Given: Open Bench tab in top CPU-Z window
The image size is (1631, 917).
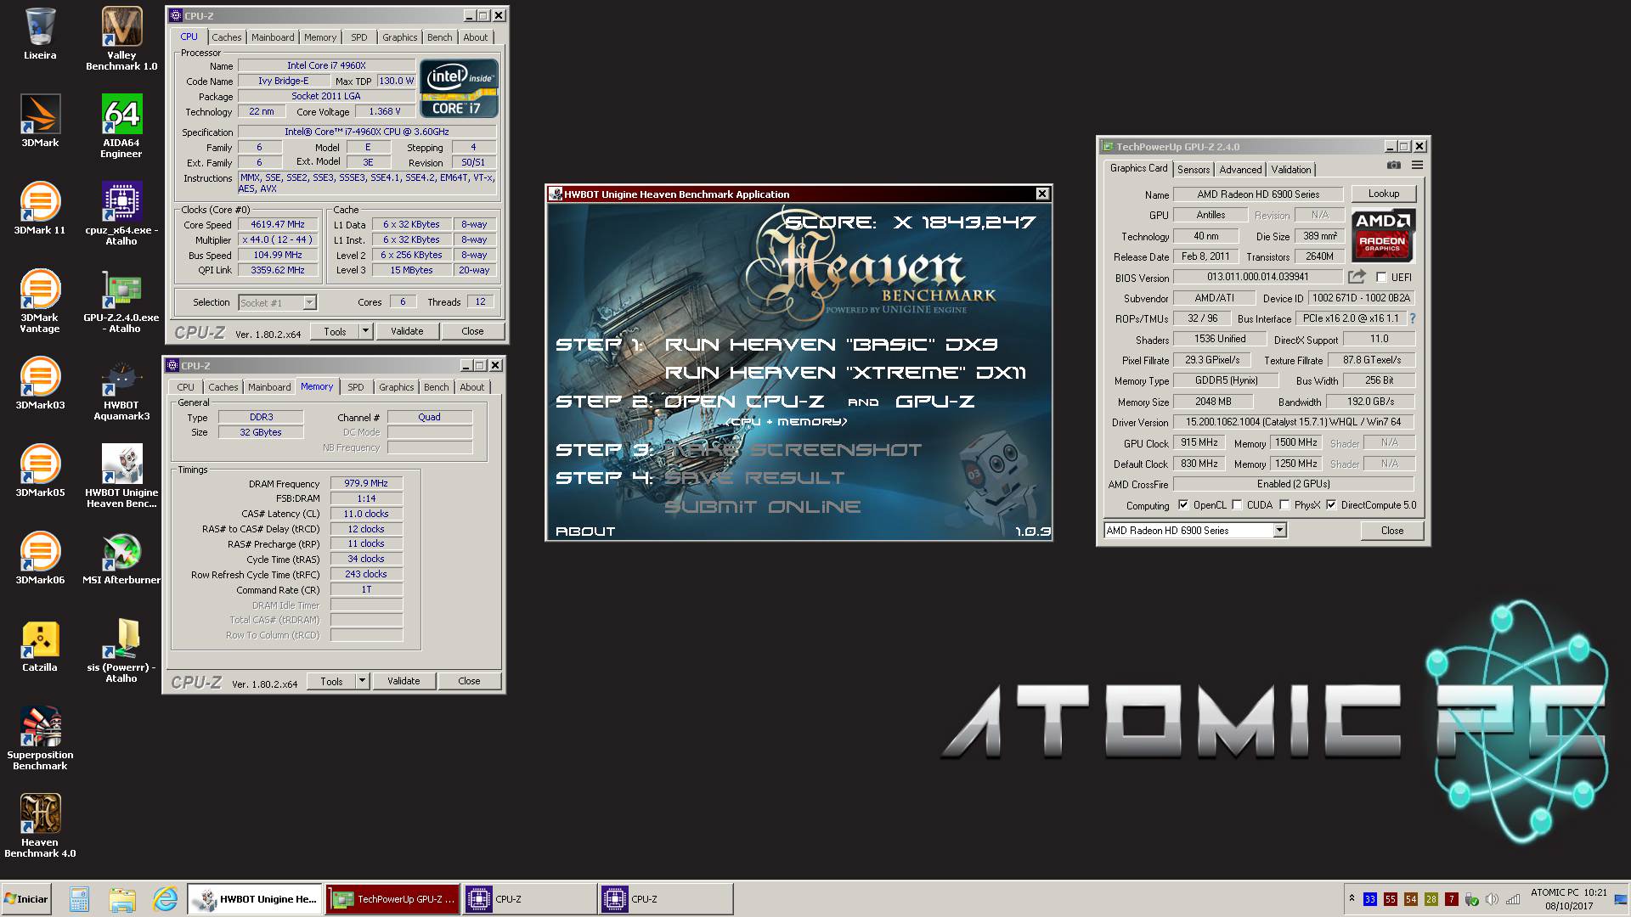Looking at the screenshot, I should (439, 37).
